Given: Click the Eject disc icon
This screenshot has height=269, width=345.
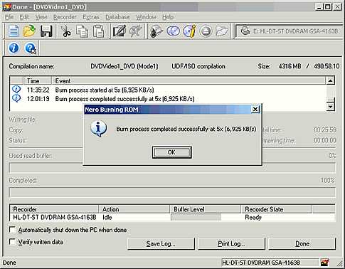Looking at the screenshot, I should (206, 31).
